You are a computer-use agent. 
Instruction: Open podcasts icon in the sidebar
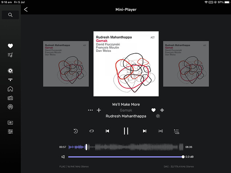tap(10, 107)
